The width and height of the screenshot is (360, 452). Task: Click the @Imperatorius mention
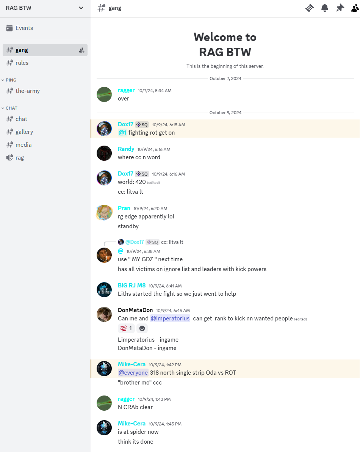coord(170,319)
